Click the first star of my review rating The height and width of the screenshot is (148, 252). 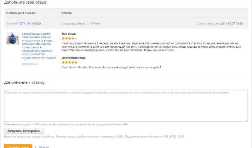coord(63,38)
